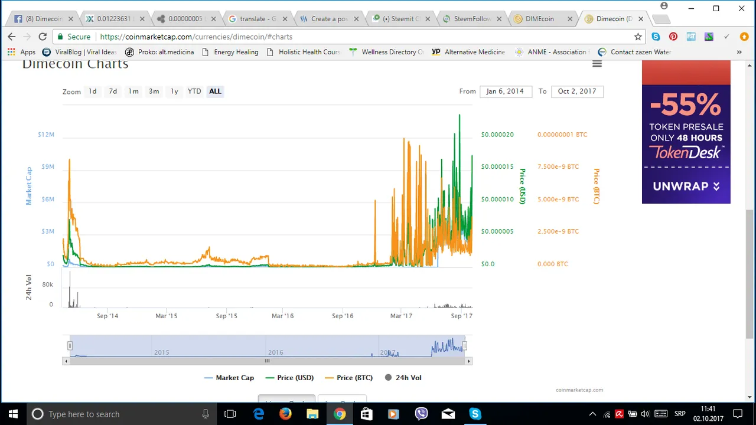Open Viber from taskbar
Viewport: 756px width, 425px height.
[x=421, y=414]
